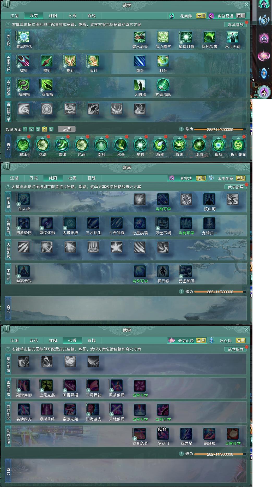Select the 春泥护花 skill icon
Image resolution: width=272 pixels, height=487 pixels.
pyautogui.click(x=24, y=37)
